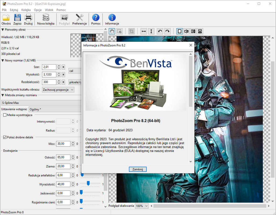Click the Informacje info icon
Viewport: 276px width, 215px height.
[112, 19]
